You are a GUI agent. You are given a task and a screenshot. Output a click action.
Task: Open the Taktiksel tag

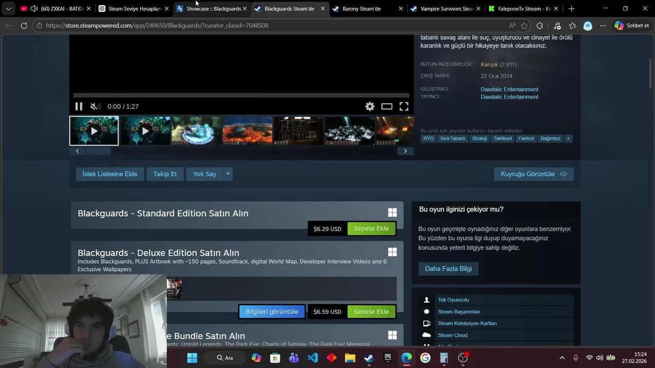pyautogui.click(x=503, y=139)
